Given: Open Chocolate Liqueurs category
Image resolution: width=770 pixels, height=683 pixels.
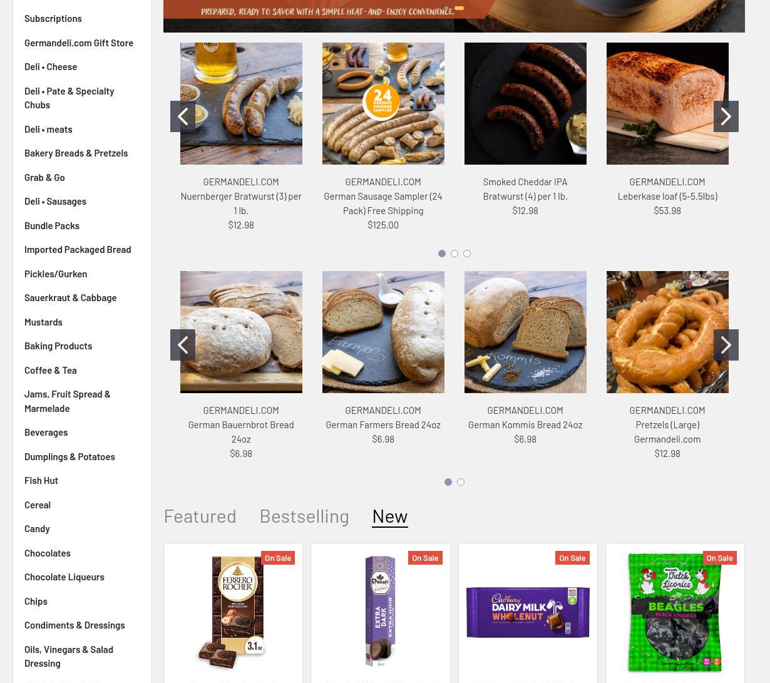Looking at the screenshot, I should coord(64,577).
